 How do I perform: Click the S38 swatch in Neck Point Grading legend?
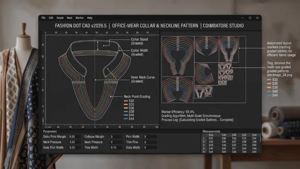point(126,112)
